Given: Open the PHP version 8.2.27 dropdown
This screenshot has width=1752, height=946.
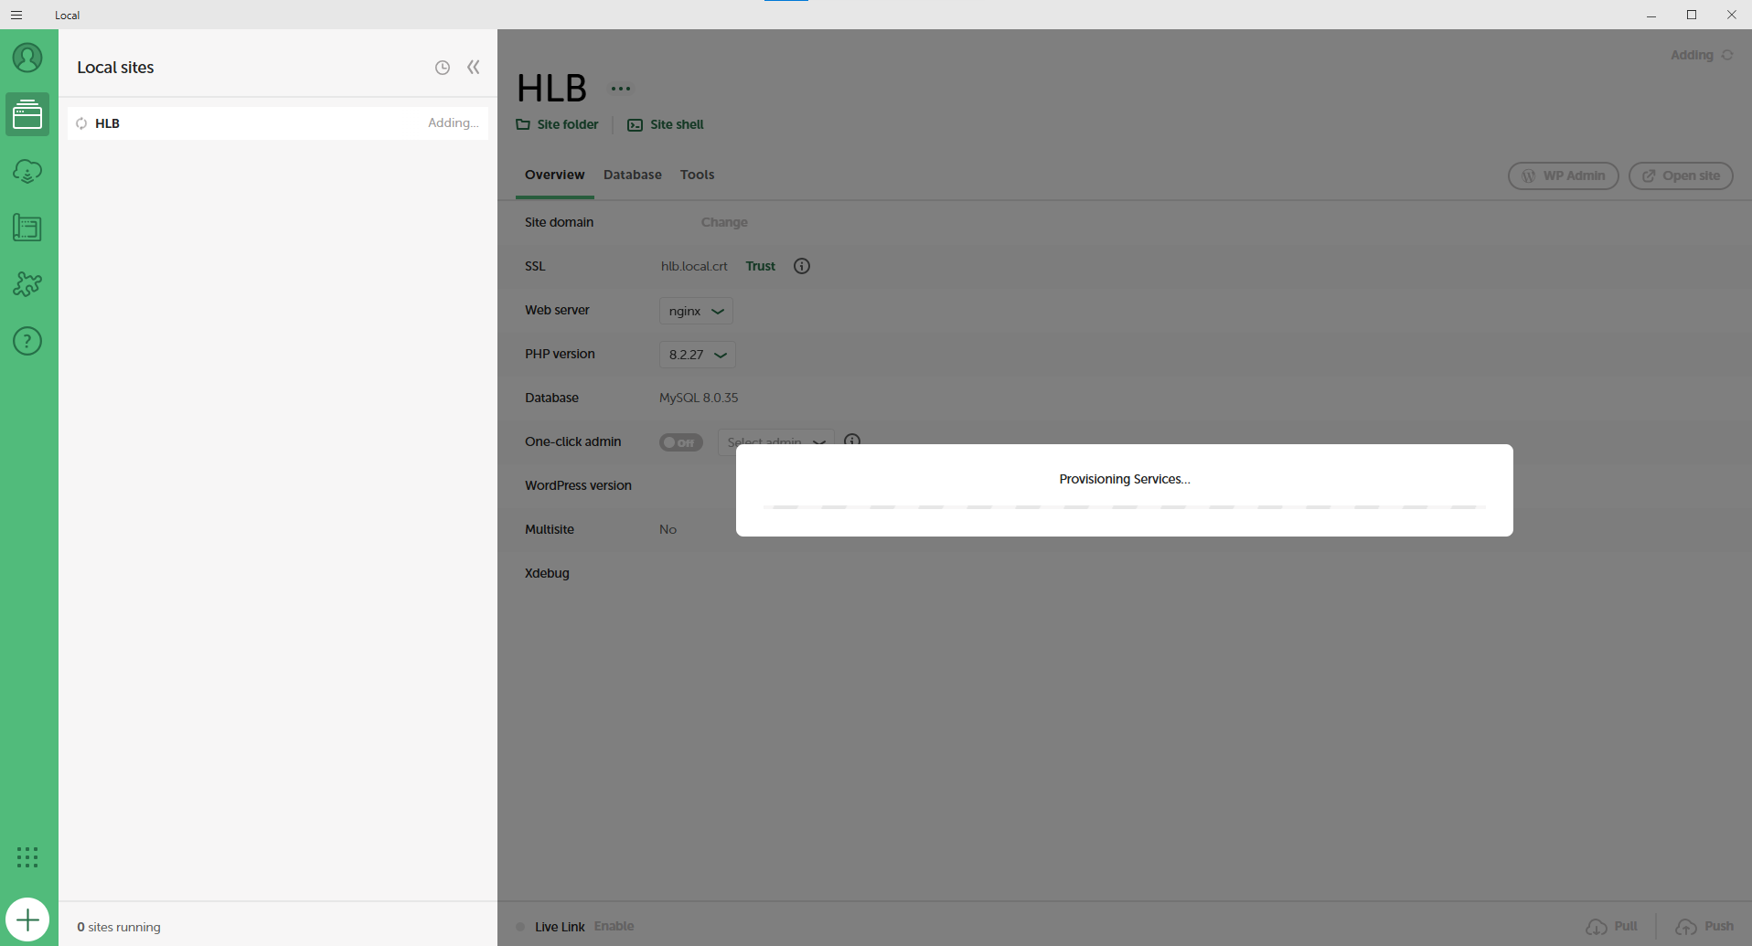Looking at the screenshot, I should 697,354.
